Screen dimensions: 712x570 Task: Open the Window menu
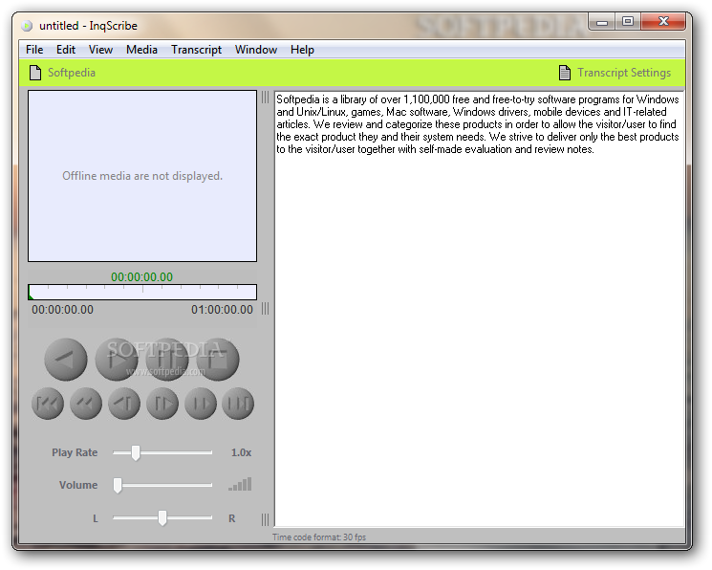click(x=256, y=50)
